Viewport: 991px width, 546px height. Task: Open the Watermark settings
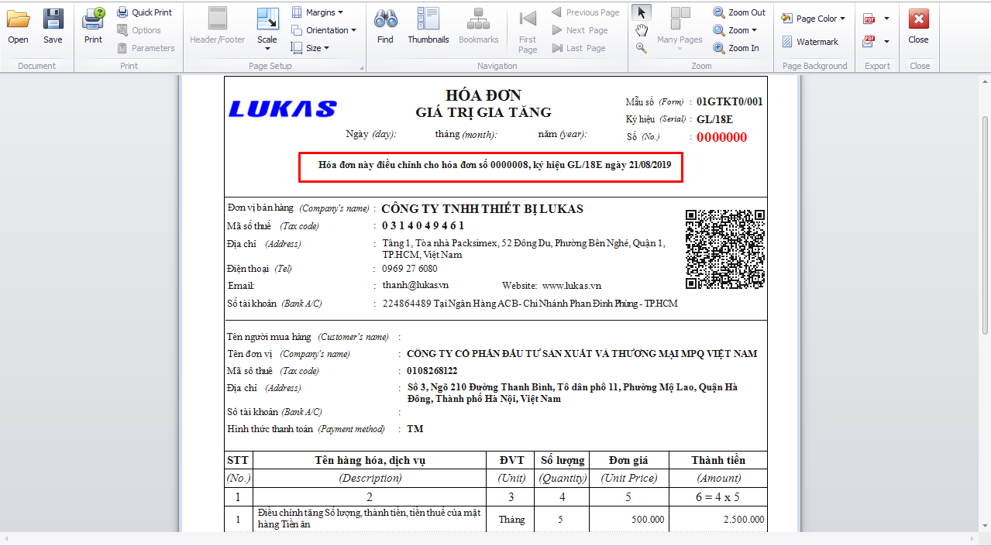(x=810, y=42)
